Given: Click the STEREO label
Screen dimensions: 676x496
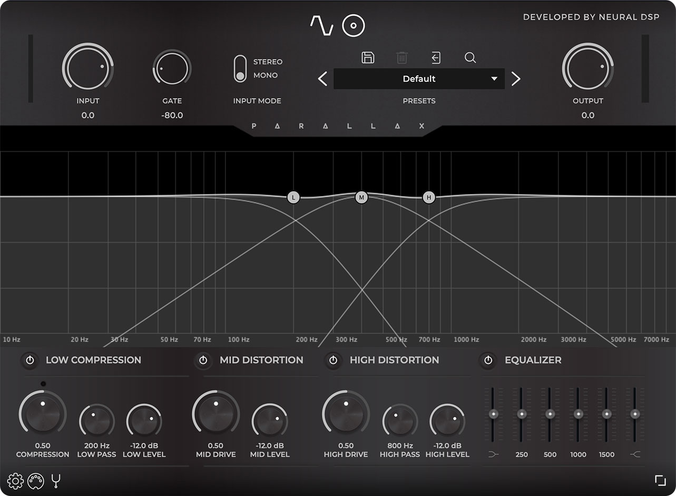Looking at the screenshot, I should point(268,62).
